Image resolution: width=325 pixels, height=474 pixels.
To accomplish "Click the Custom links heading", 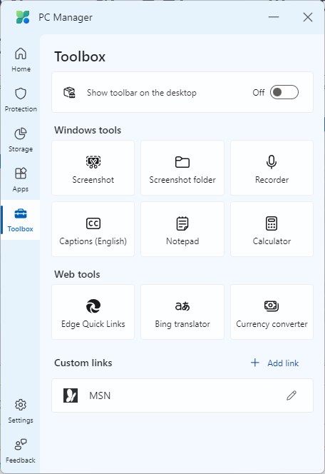I will coord(83,363).
